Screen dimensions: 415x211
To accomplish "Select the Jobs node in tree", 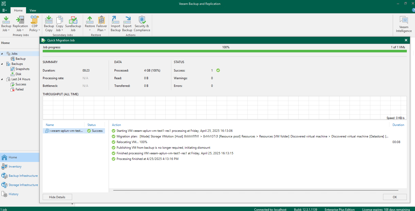I will pyautogui.click(x=14, y=54).
